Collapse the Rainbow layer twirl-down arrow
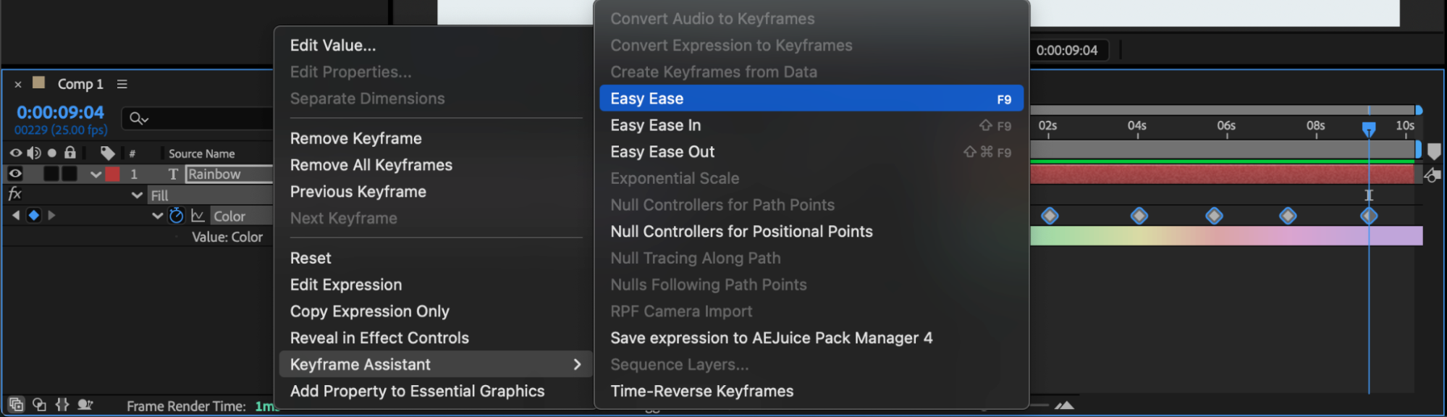 [96, 174]
